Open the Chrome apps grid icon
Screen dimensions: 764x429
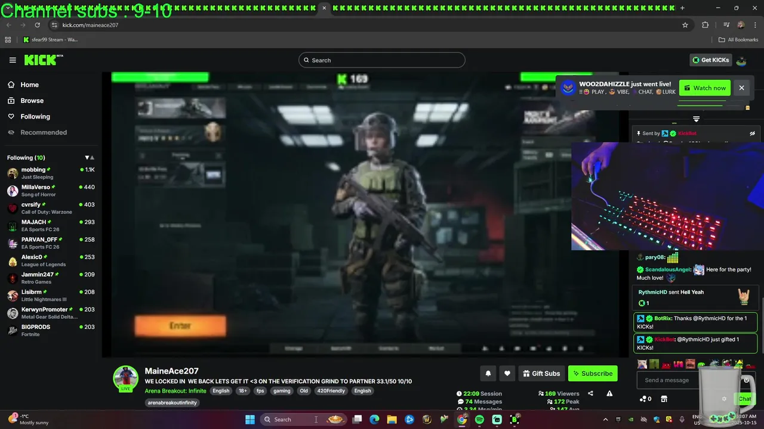(8, 40)
